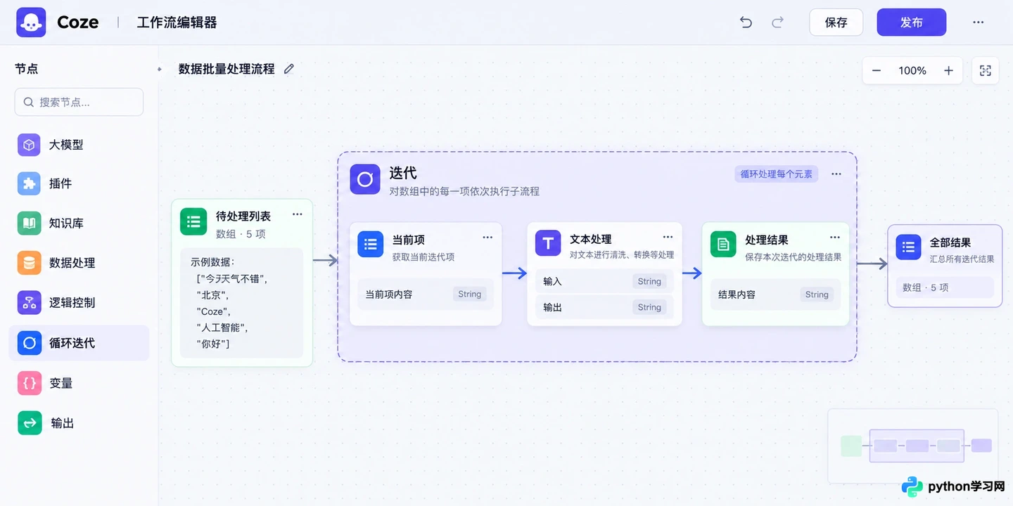This screenshot has width=1013, height=506.
Task: Click the 工作流编辑器 header label
Action: coord(177,22)
